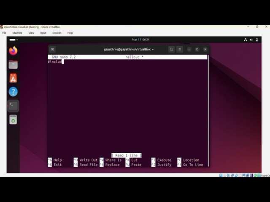Click the ^R Read File shortcut
270x202 pixels.
pyautogui.click(x=86, y=165)
